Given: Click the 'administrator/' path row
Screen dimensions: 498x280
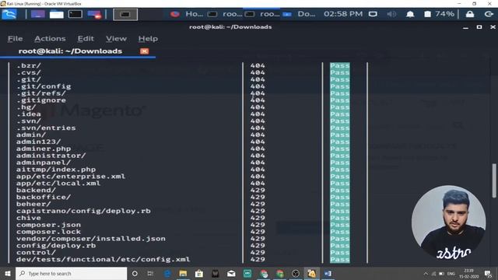Looking at the screenshot, I should click(51, 156).
